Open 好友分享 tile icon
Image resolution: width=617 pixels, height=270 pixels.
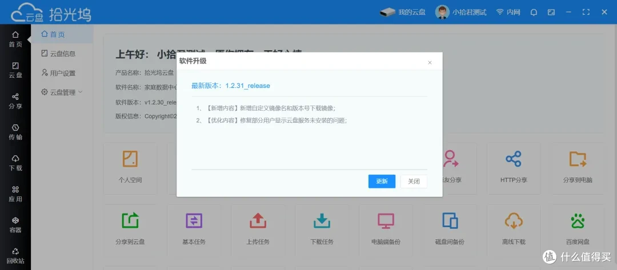451,158
